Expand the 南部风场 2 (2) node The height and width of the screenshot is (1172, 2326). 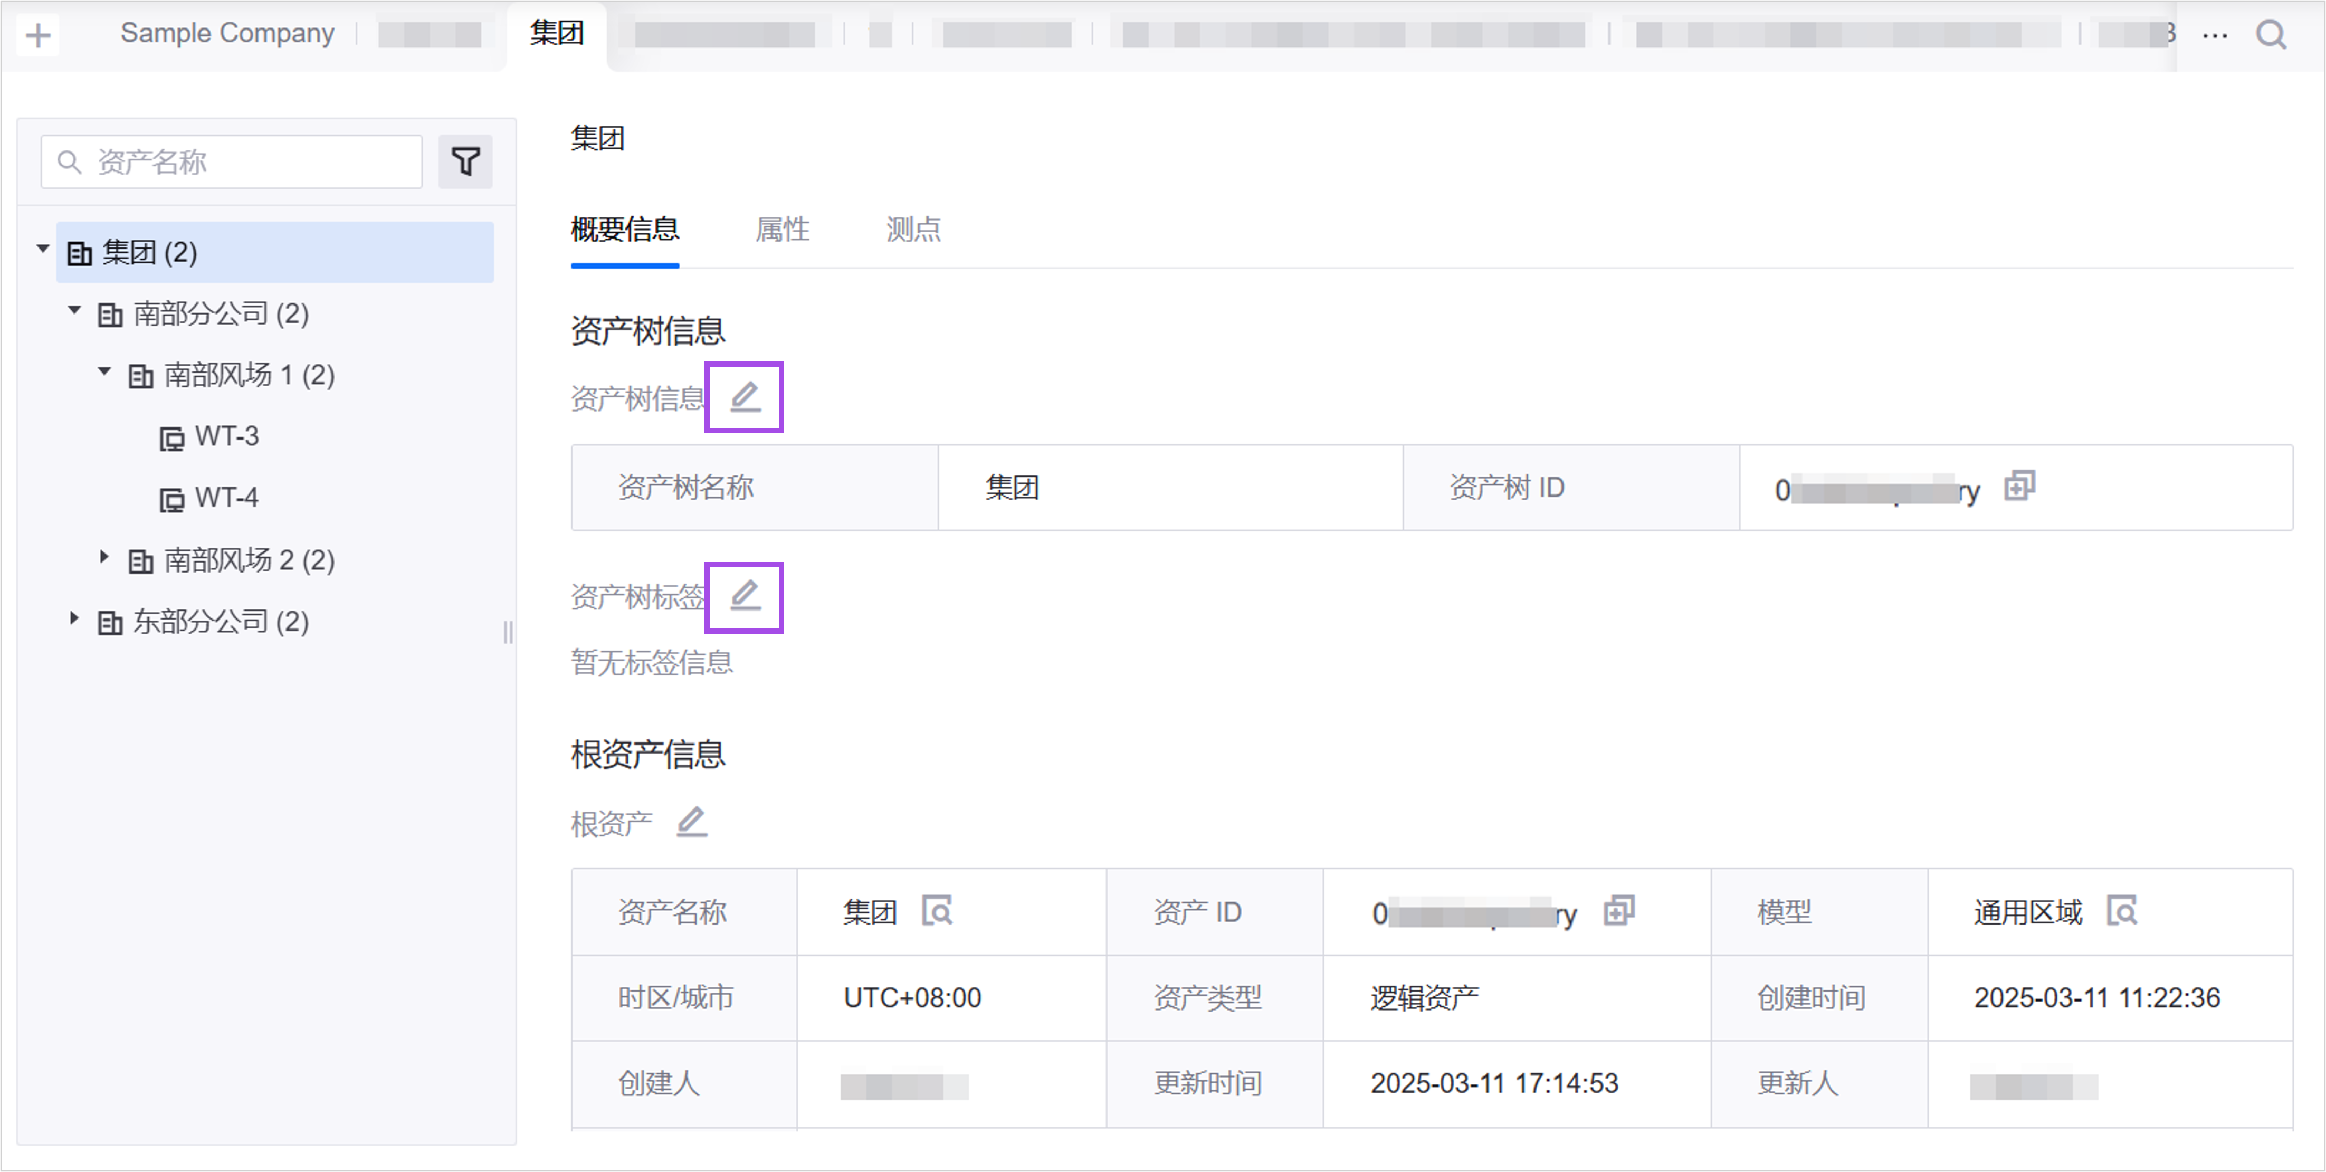point(104,557)
